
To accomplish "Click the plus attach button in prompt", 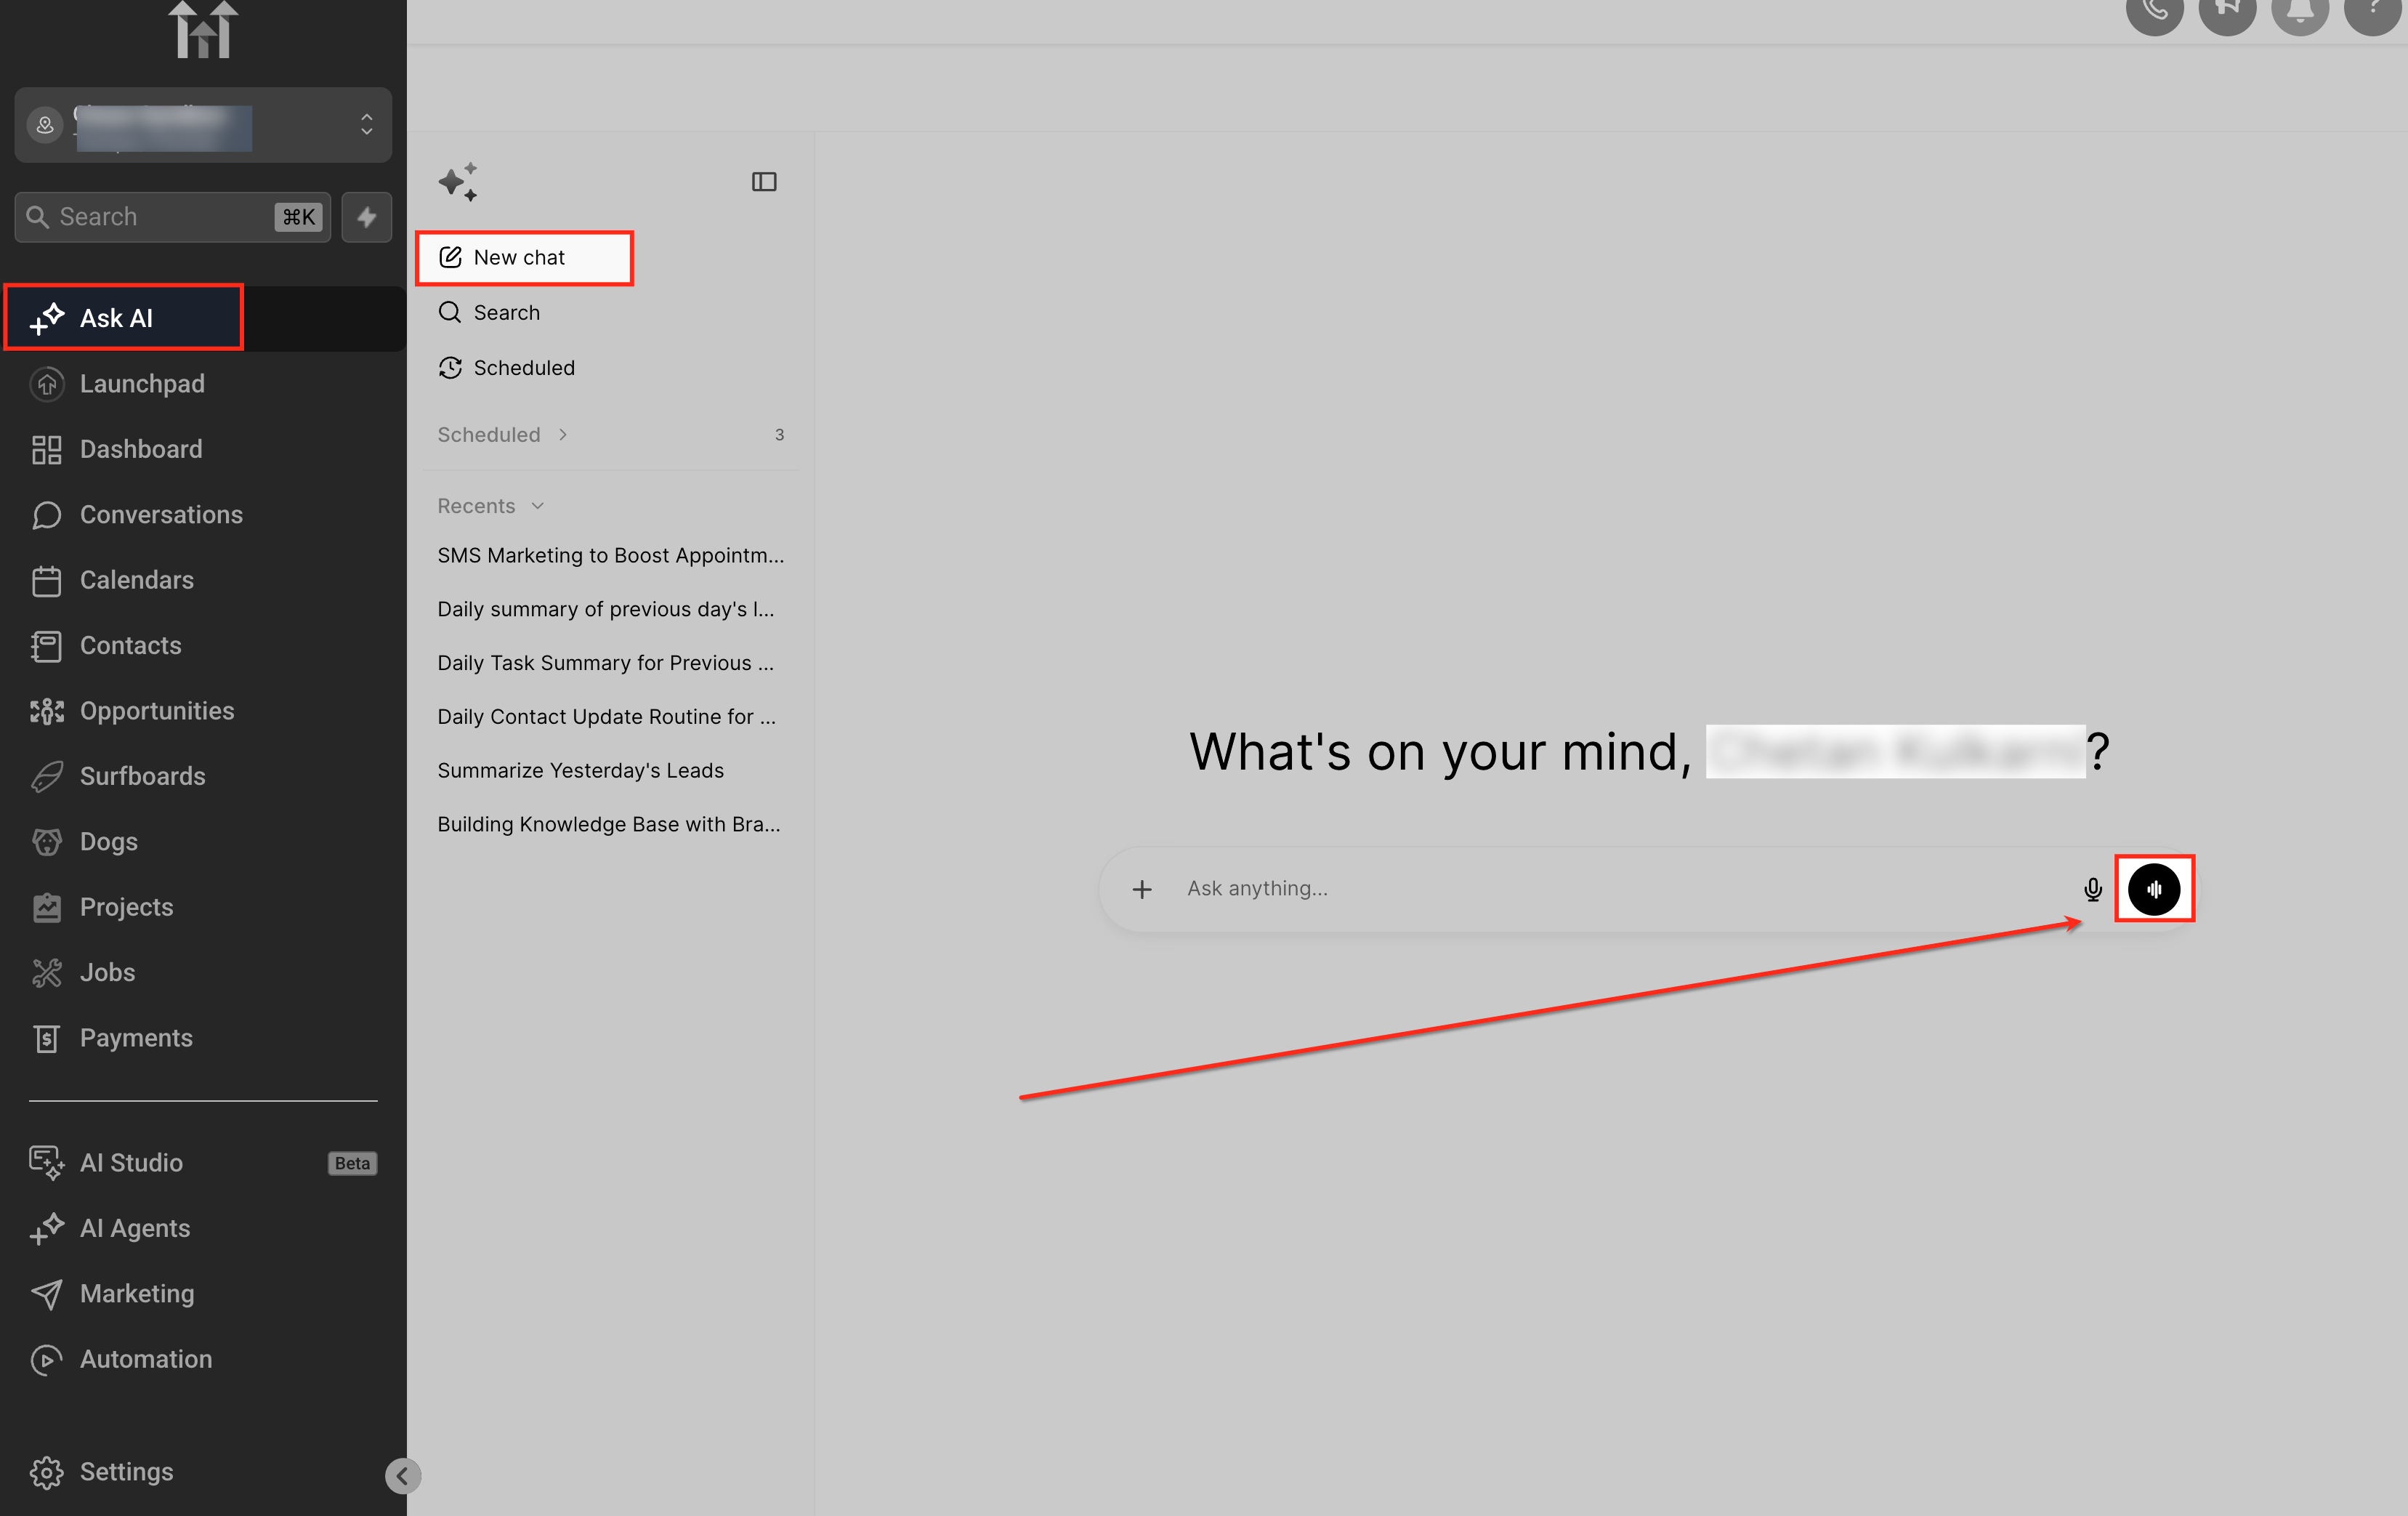I will tap(1142, 889).
